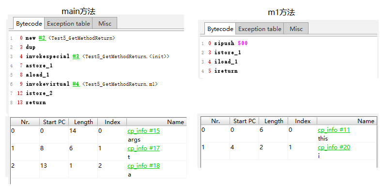Click the m1方法 title text
Screen dimensions: 386x191
281,12
